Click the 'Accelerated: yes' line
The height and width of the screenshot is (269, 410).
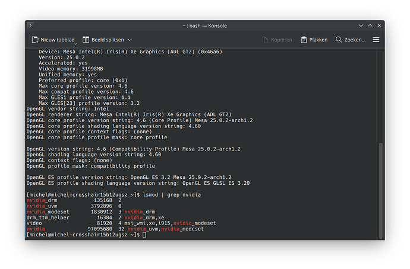[63, 63]
